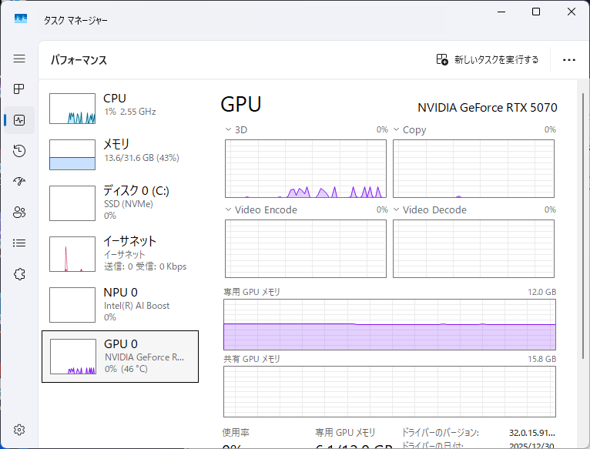
Task: Click the 専用 GPU メモリ usage graph
Action: [390, 324]
